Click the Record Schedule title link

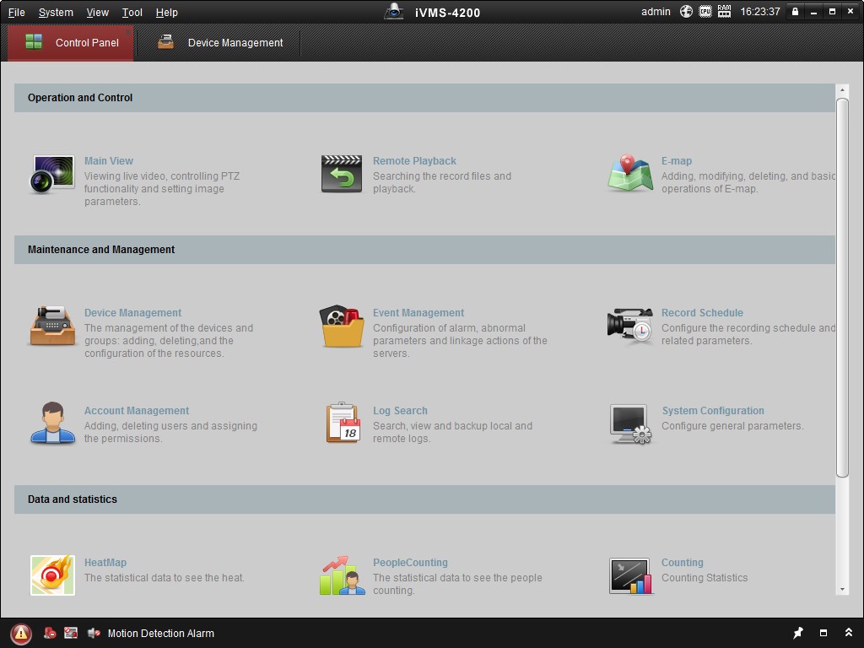click(702, 312)
